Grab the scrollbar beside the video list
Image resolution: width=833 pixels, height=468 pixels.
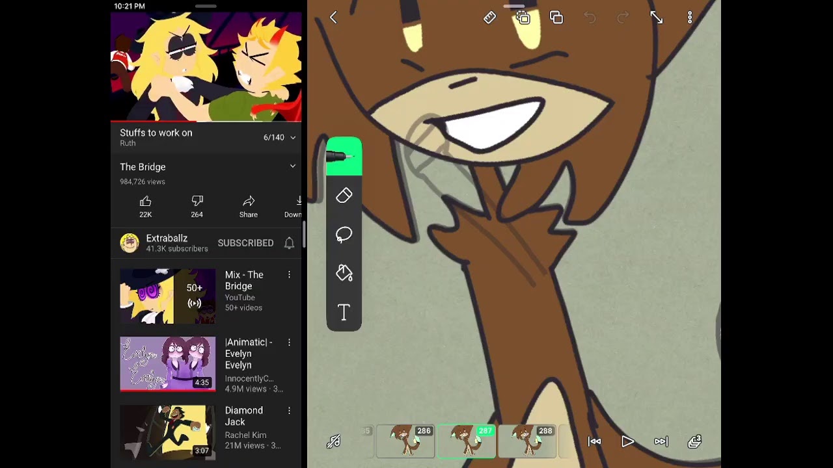click(304, 235)
